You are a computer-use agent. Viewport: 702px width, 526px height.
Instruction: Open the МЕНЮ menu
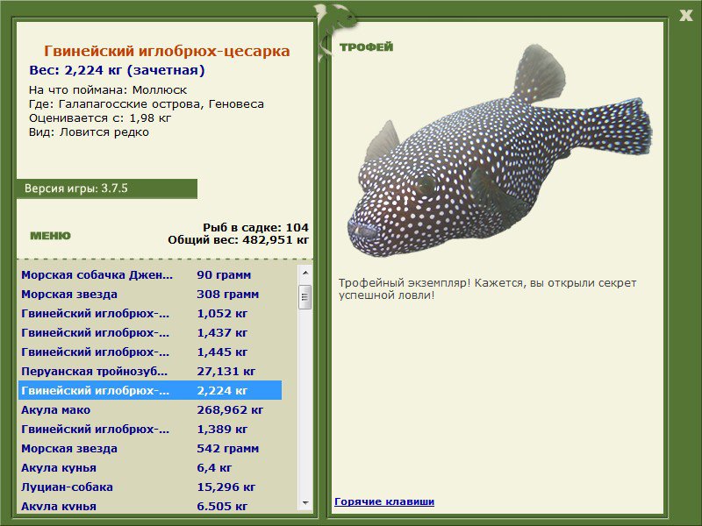[50, 236]
